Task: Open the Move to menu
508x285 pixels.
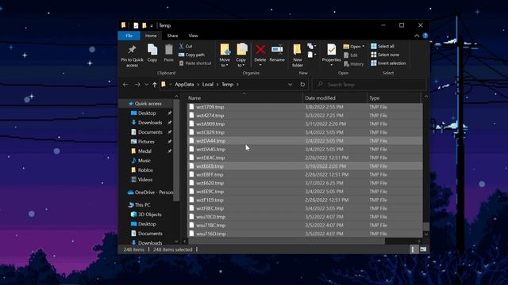Action: point(225,55)
